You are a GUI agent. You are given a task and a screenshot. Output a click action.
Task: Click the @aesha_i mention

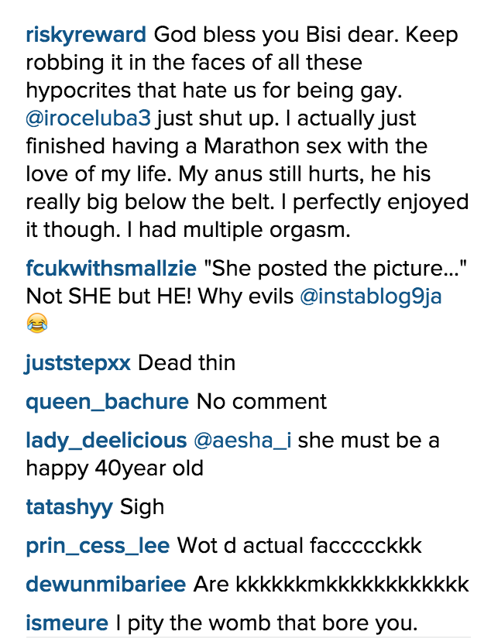click(242, 441)
